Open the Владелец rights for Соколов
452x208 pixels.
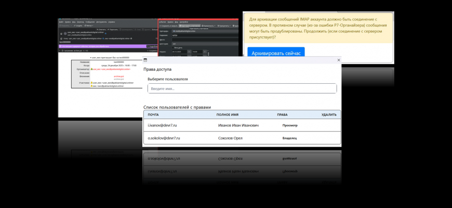tap(289, 138)
